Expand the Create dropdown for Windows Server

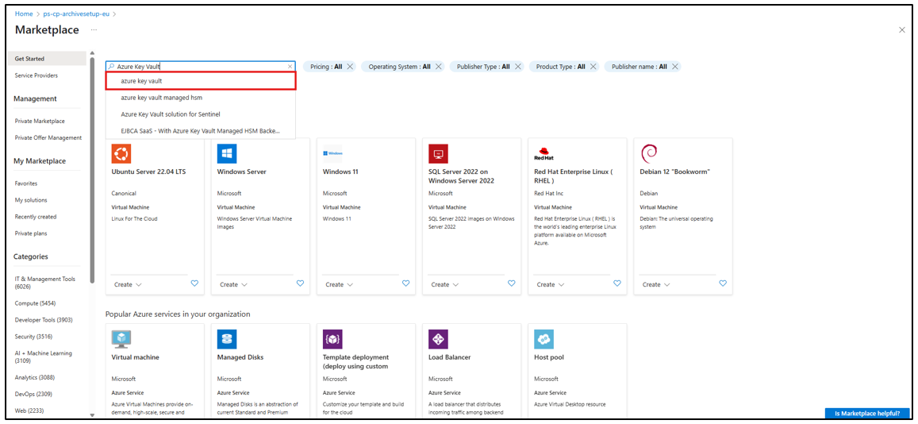click(x=233, y=284)
